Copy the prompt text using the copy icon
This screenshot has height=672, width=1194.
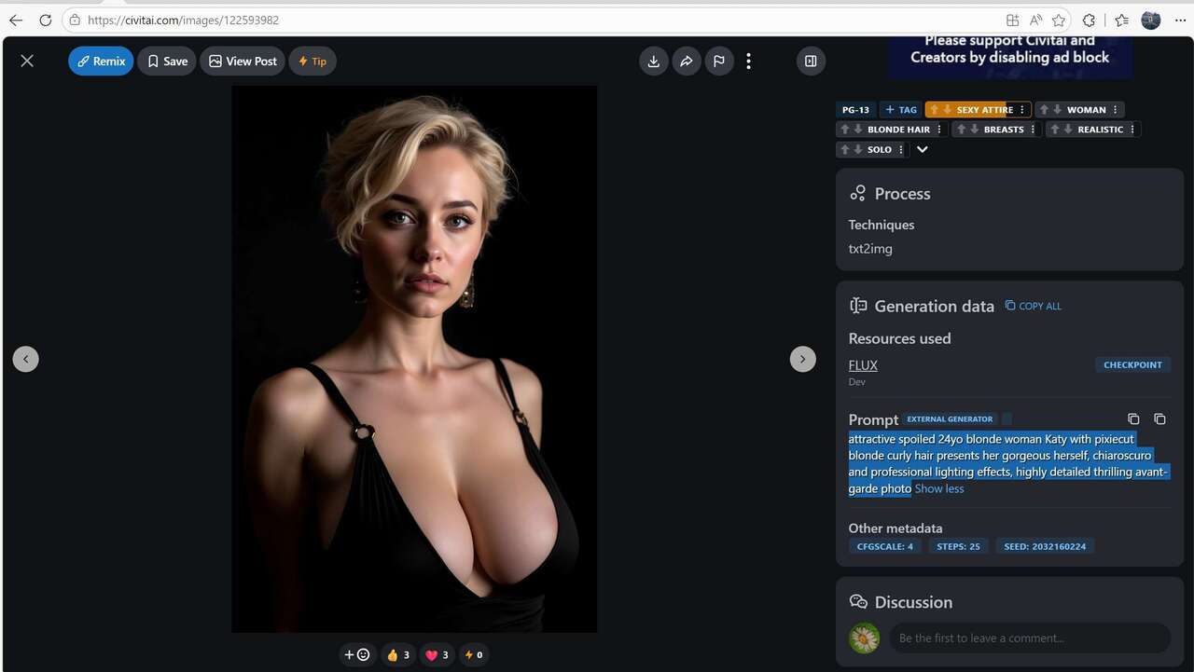[1133, 419]
